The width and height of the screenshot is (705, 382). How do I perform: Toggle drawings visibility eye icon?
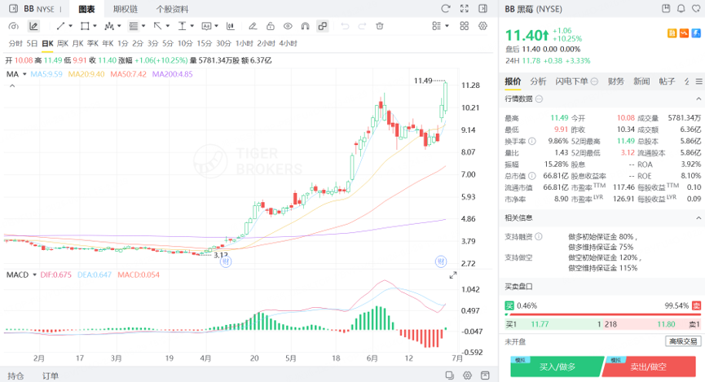[288, 26]
